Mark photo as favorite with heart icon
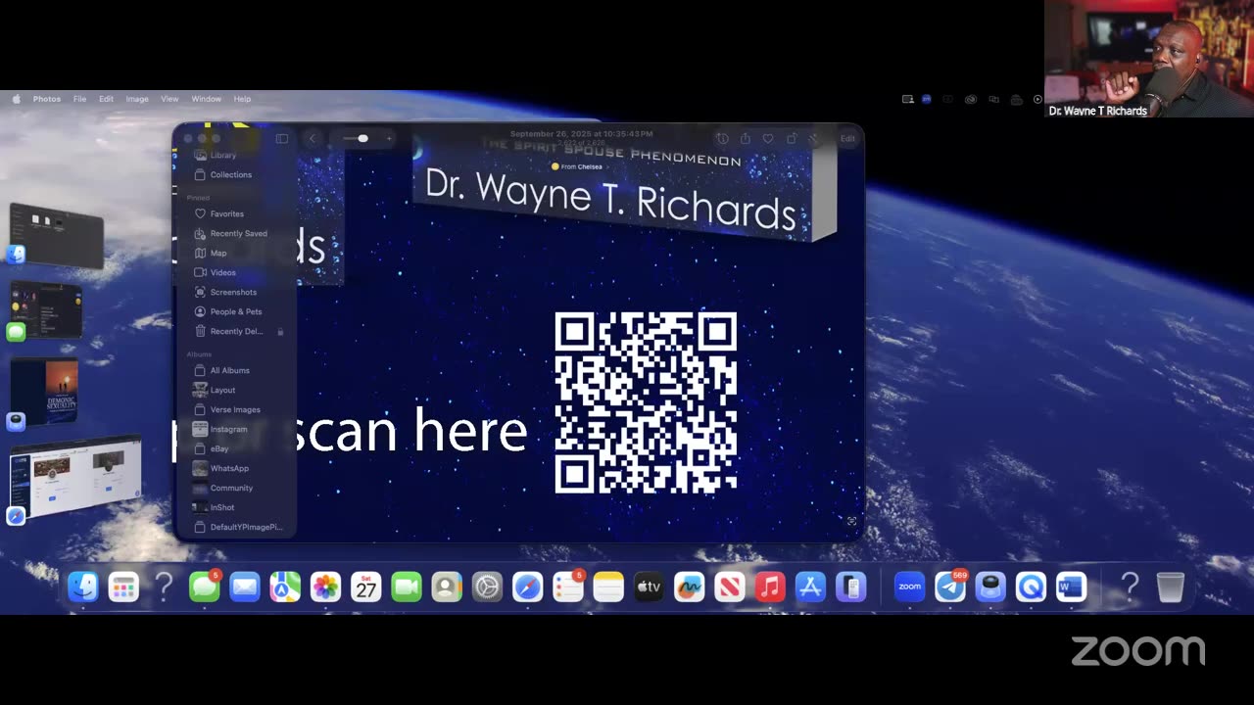 point(769,138)
